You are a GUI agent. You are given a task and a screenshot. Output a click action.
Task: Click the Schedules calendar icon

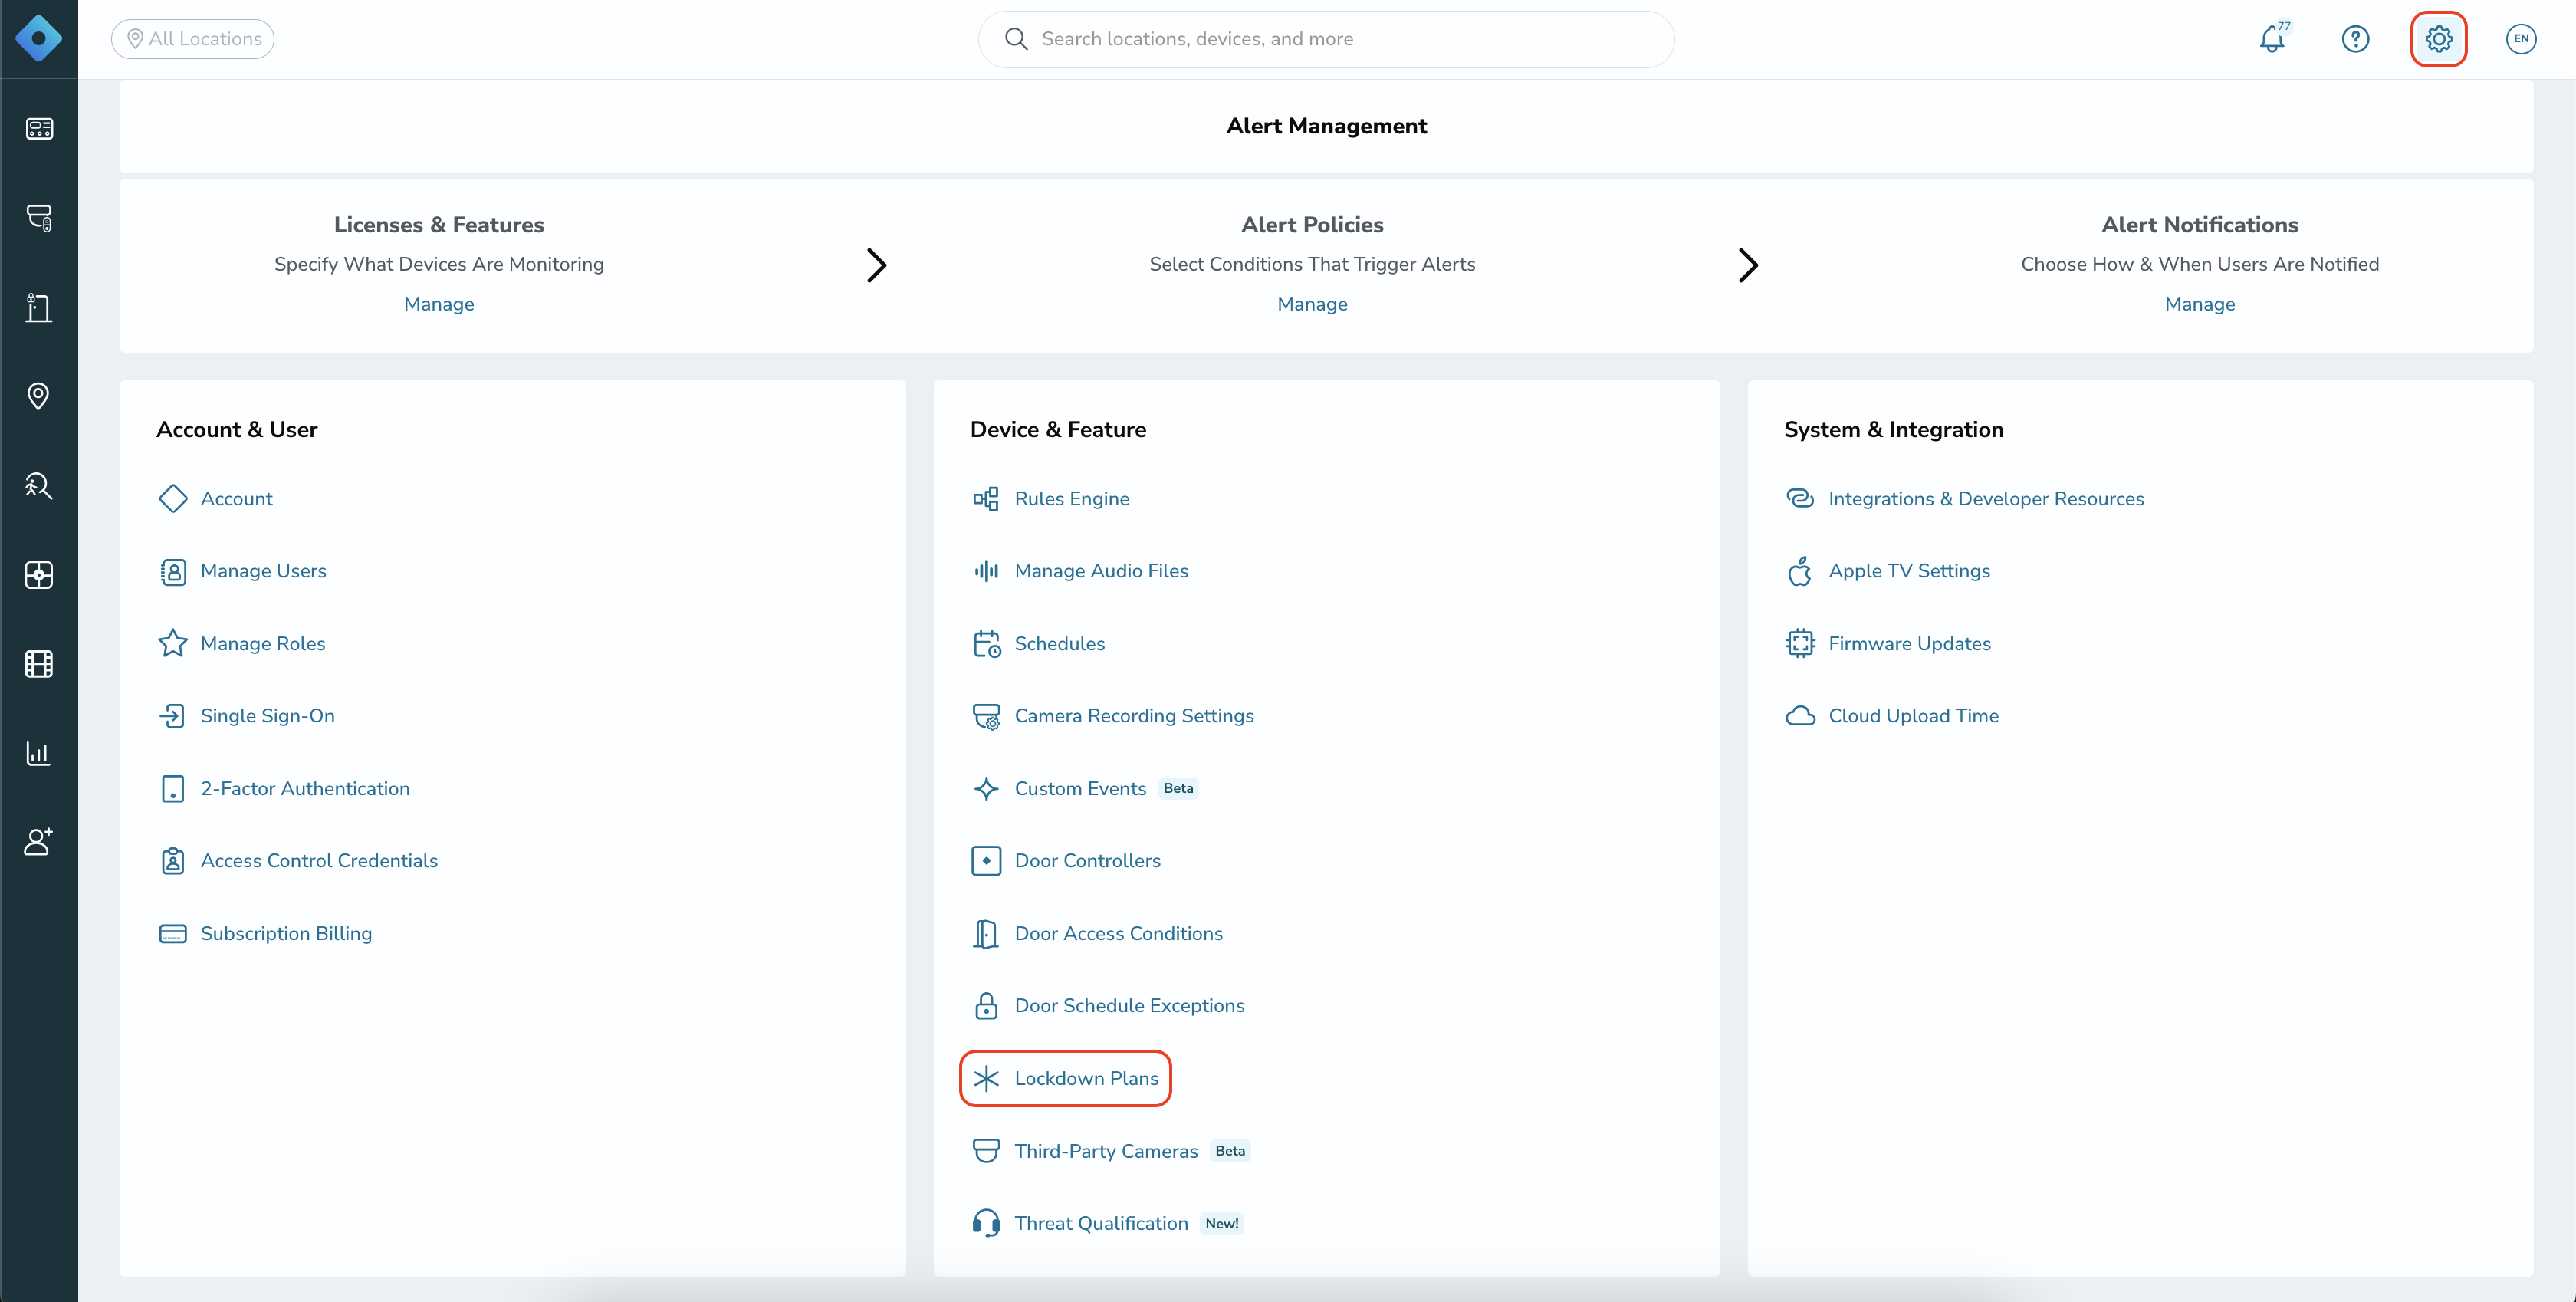[986, 644]
